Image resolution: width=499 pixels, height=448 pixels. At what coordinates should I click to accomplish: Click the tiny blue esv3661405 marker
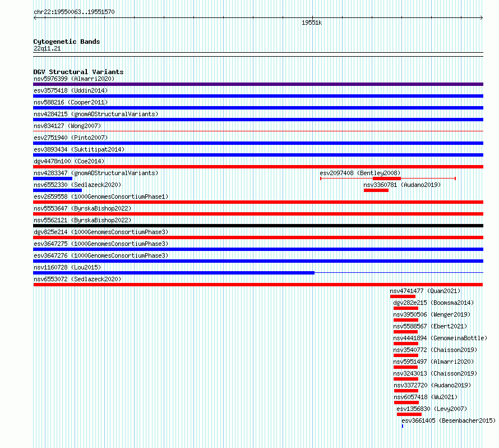pos(403,426)
